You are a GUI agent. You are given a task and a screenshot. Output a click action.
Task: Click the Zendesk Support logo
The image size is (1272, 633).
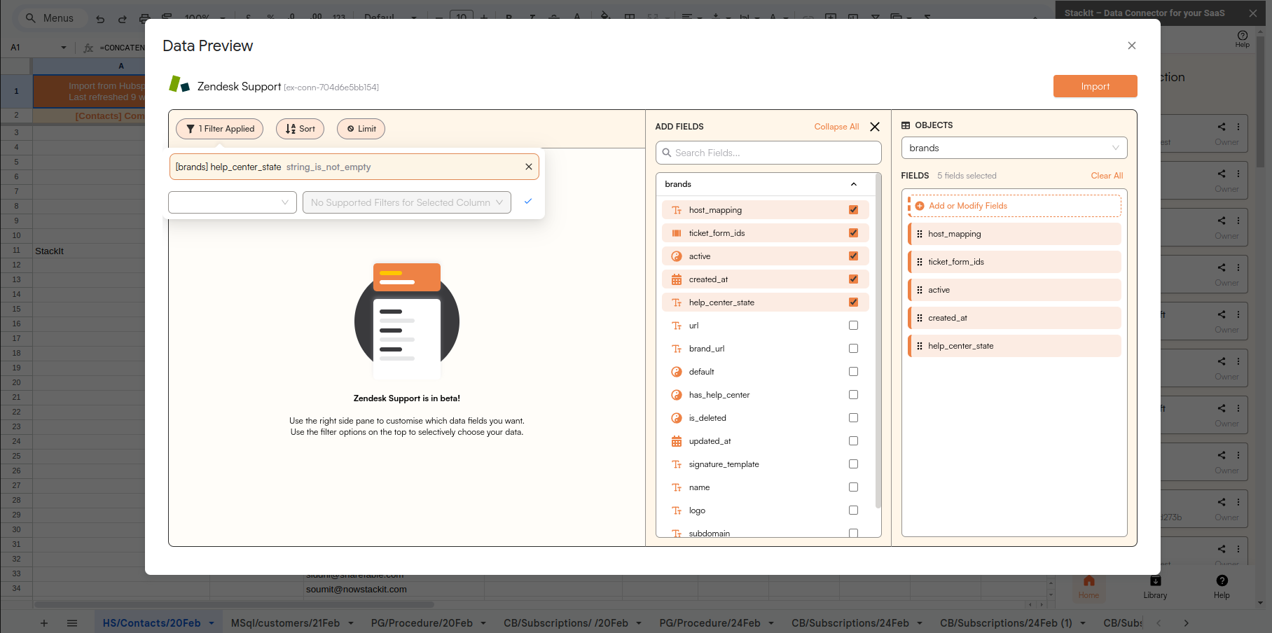tap(179, 85)
